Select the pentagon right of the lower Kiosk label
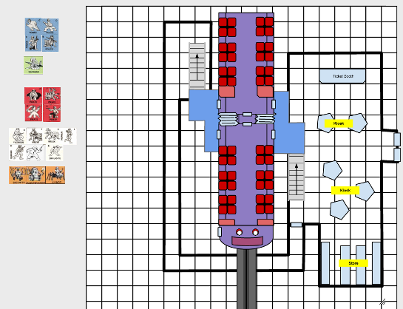 click(x=365, y=191)
